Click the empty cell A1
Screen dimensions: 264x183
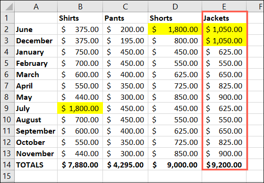coord(36,18)
